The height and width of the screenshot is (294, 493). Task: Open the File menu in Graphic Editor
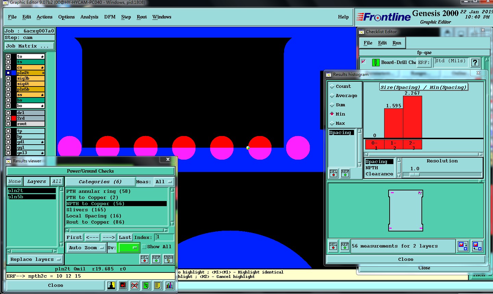tap(12, 17)
